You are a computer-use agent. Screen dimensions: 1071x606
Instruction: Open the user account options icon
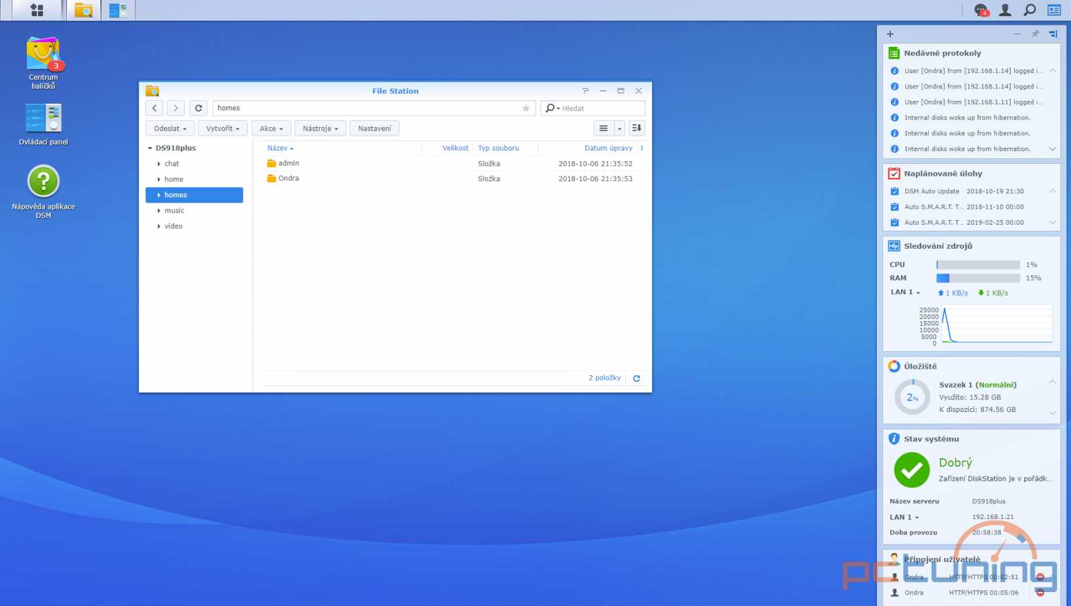coord(1005,10)
